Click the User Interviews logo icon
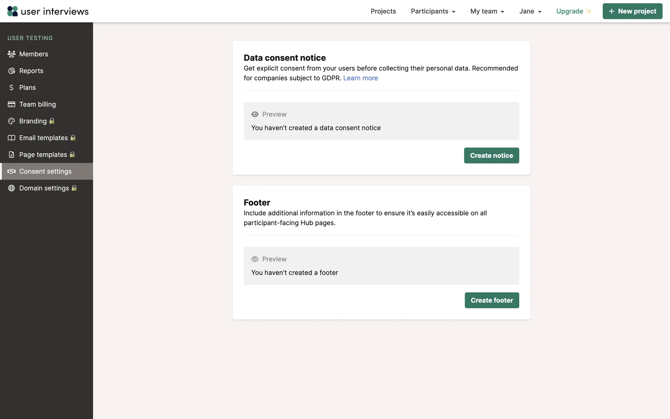Image resolution: width=670 pixels, height=419 pixels. (13, 11)
